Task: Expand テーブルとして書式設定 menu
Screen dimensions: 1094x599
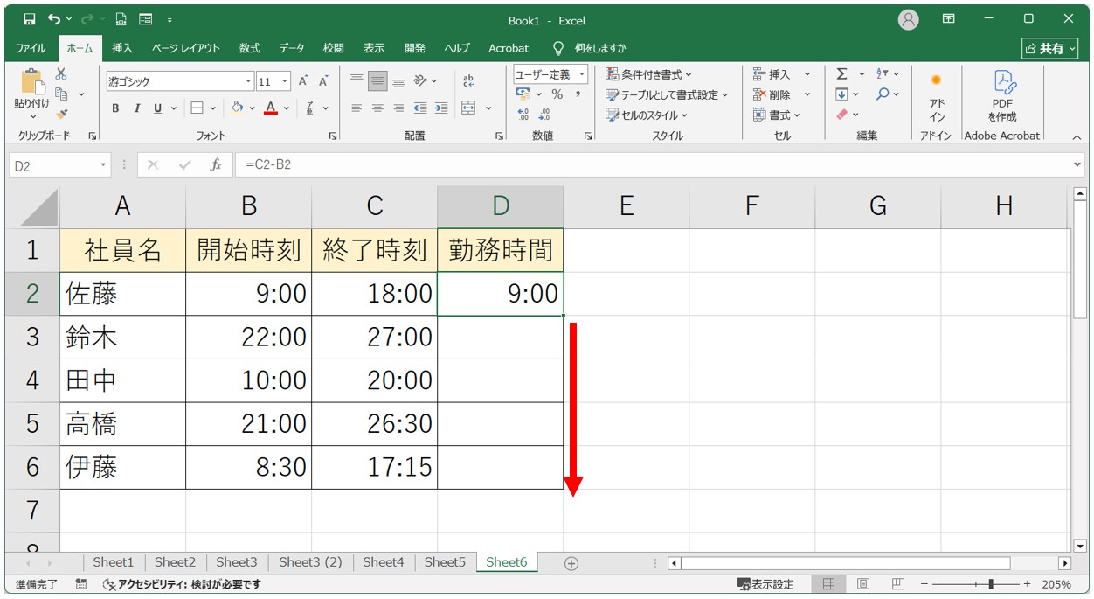Action: pos(668,94)
